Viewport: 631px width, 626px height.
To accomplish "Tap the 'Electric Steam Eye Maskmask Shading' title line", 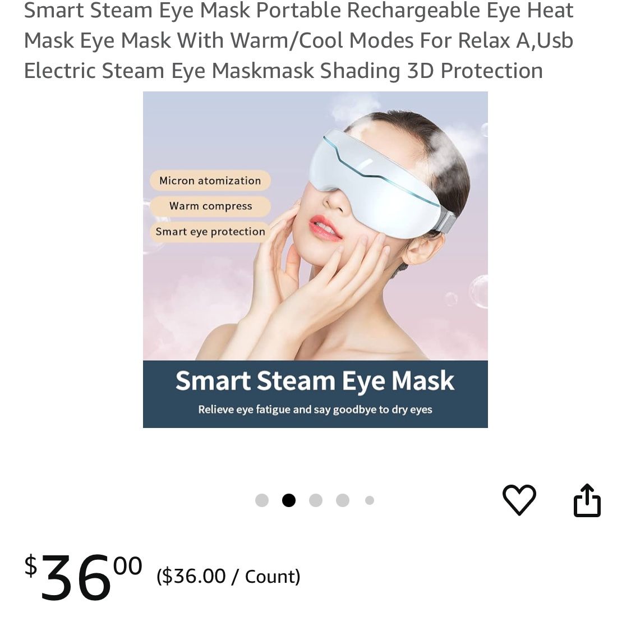I will click(283, 71).
